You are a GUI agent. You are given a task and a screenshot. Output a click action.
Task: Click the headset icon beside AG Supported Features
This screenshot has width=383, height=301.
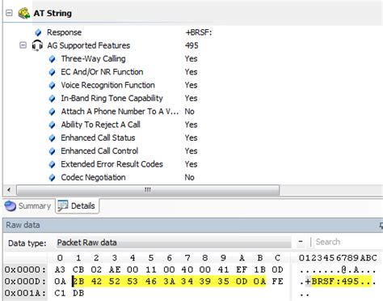[37, 45]
